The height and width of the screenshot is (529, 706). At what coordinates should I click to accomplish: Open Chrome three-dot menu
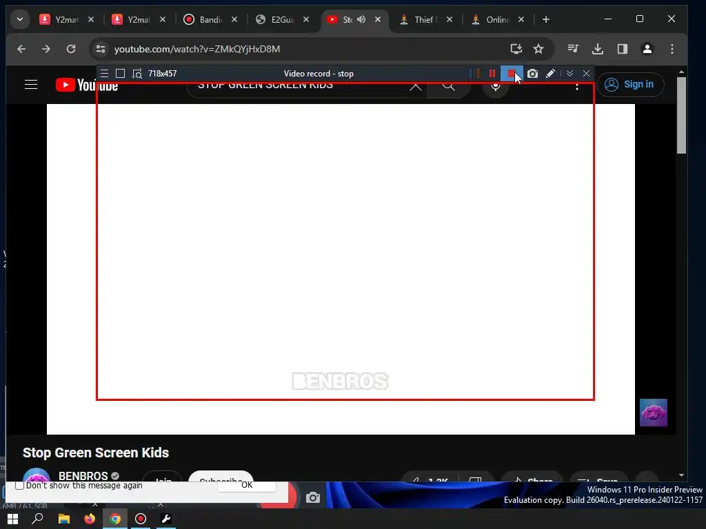[672, 49]
